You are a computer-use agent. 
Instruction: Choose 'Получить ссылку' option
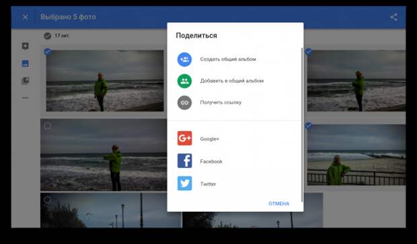[x=221, y=102]
